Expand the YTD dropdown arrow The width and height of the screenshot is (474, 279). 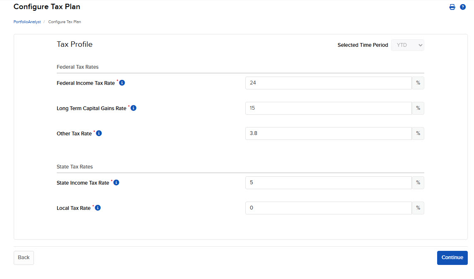pyautogui.click(x=420, y=45)
